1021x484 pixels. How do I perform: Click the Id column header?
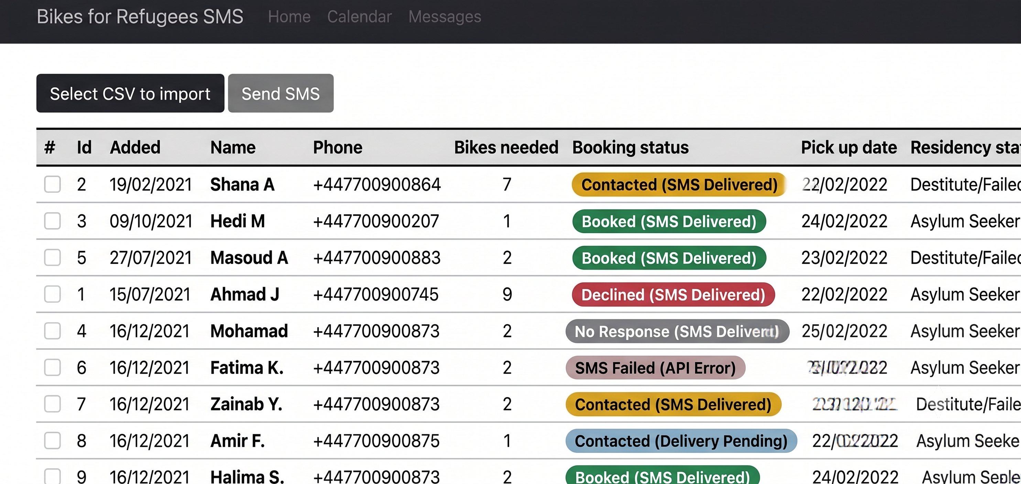point(84,147)
